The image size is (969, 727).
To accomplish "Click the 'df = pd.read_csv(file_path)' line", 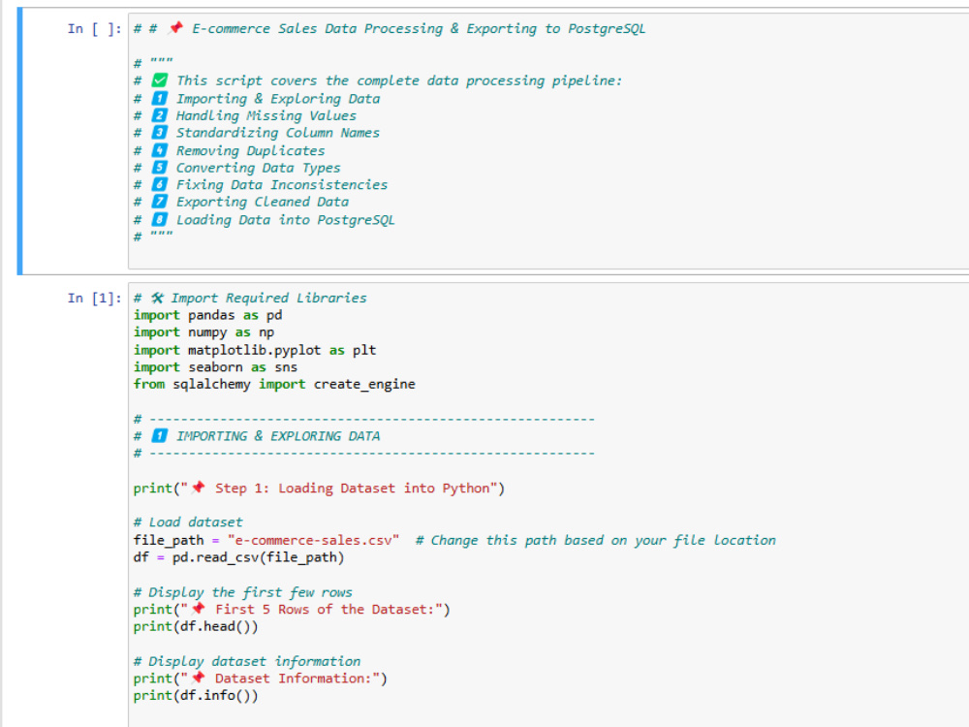I will coord(239,557).
